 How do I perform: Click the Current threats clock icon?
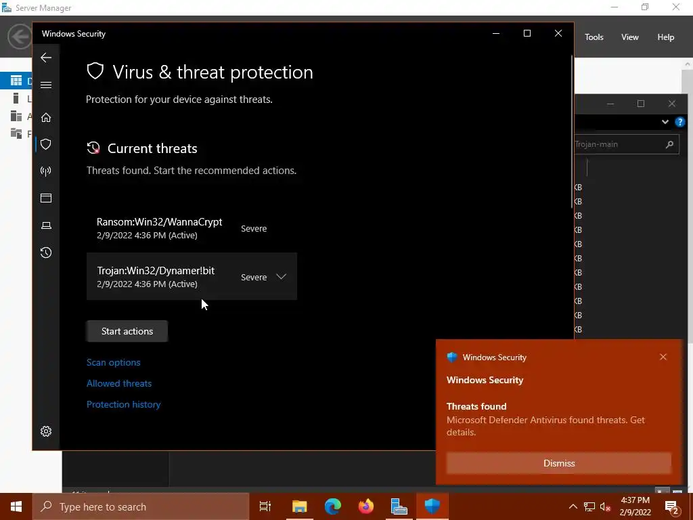point(93,148)
